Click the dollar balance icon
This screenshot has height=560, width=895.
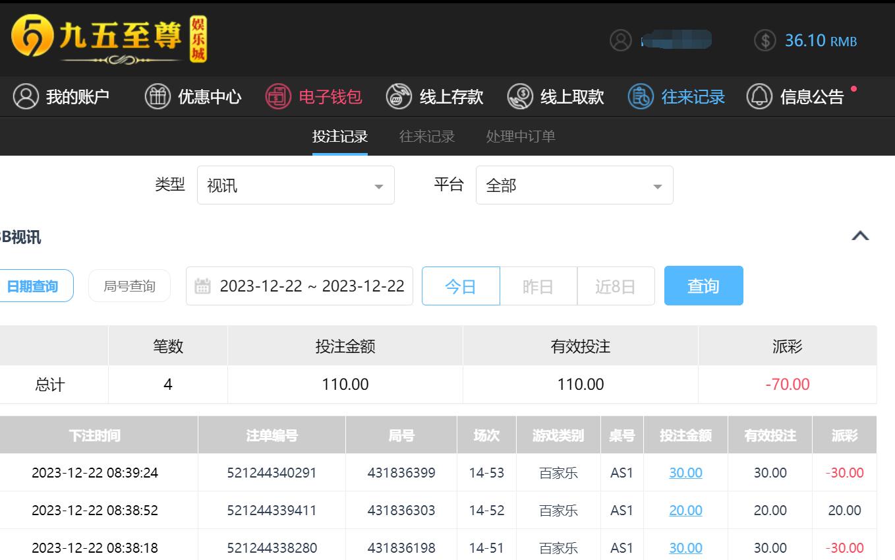tap(765, 40)
